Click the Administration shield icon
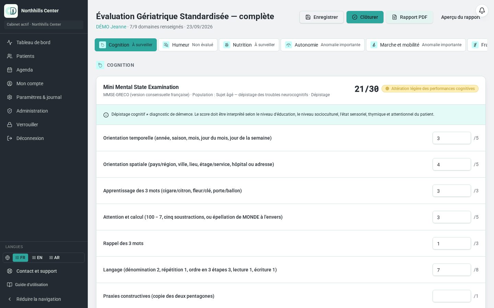This screenshot has height=308, width=494. pyautogui.click(x=10, y=111)
